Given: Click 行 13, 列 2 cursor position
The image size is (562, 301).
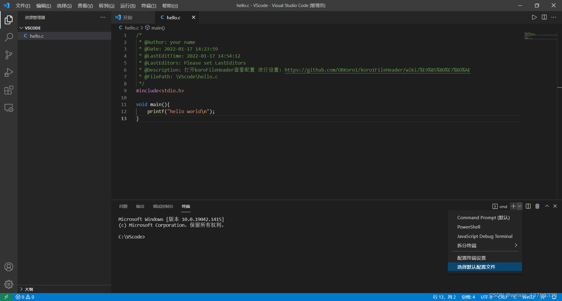Looking at the screenshot, I should [x=444, y=297].
